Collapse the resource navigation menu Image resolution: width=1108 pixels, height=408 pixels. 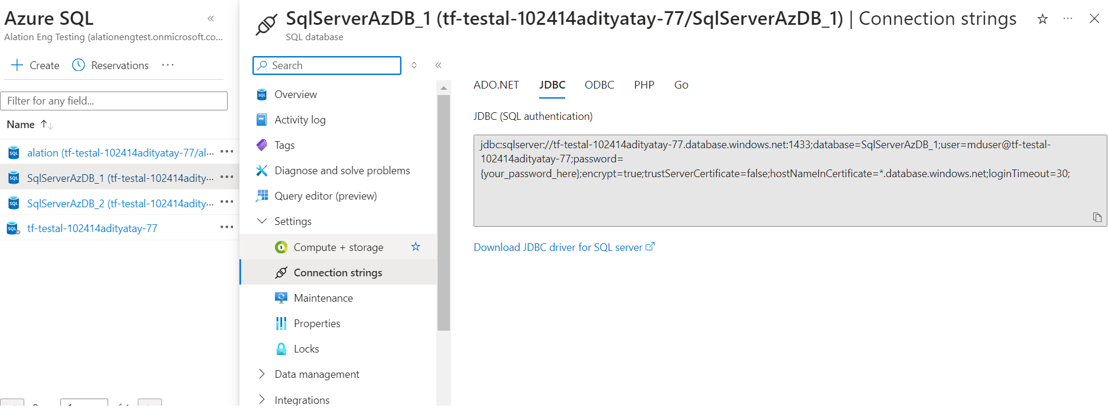438,65
